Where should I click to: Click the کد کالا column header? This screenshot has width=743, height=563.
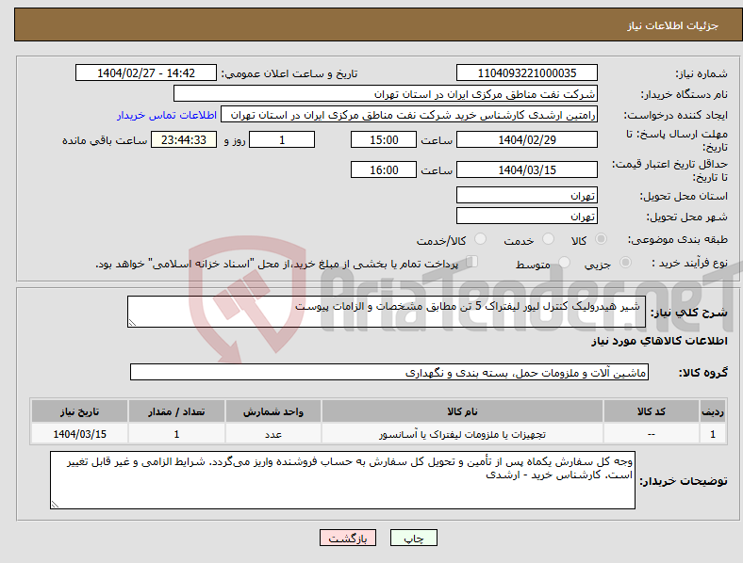coord(652,411)
